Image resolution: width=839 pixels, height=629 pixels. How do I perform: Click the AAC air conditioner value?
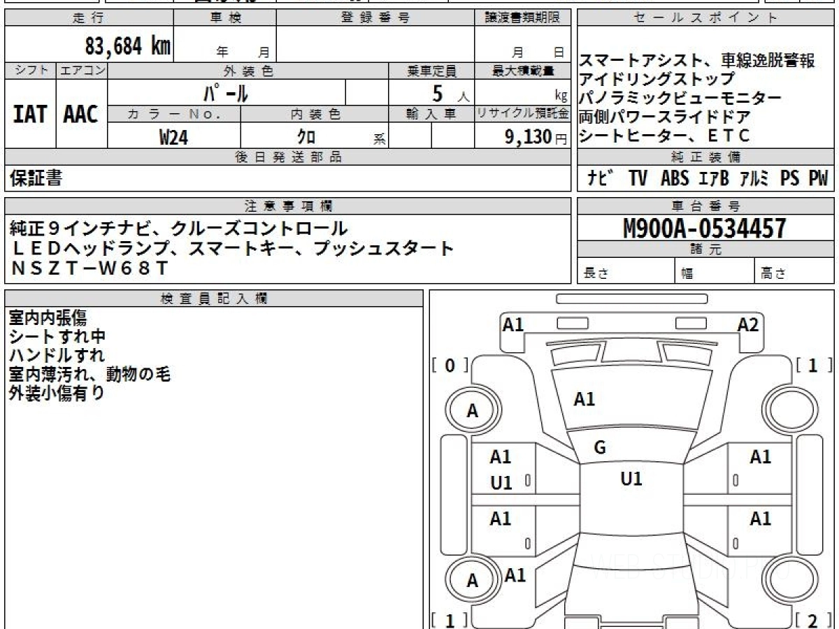(x=81, y=115)
